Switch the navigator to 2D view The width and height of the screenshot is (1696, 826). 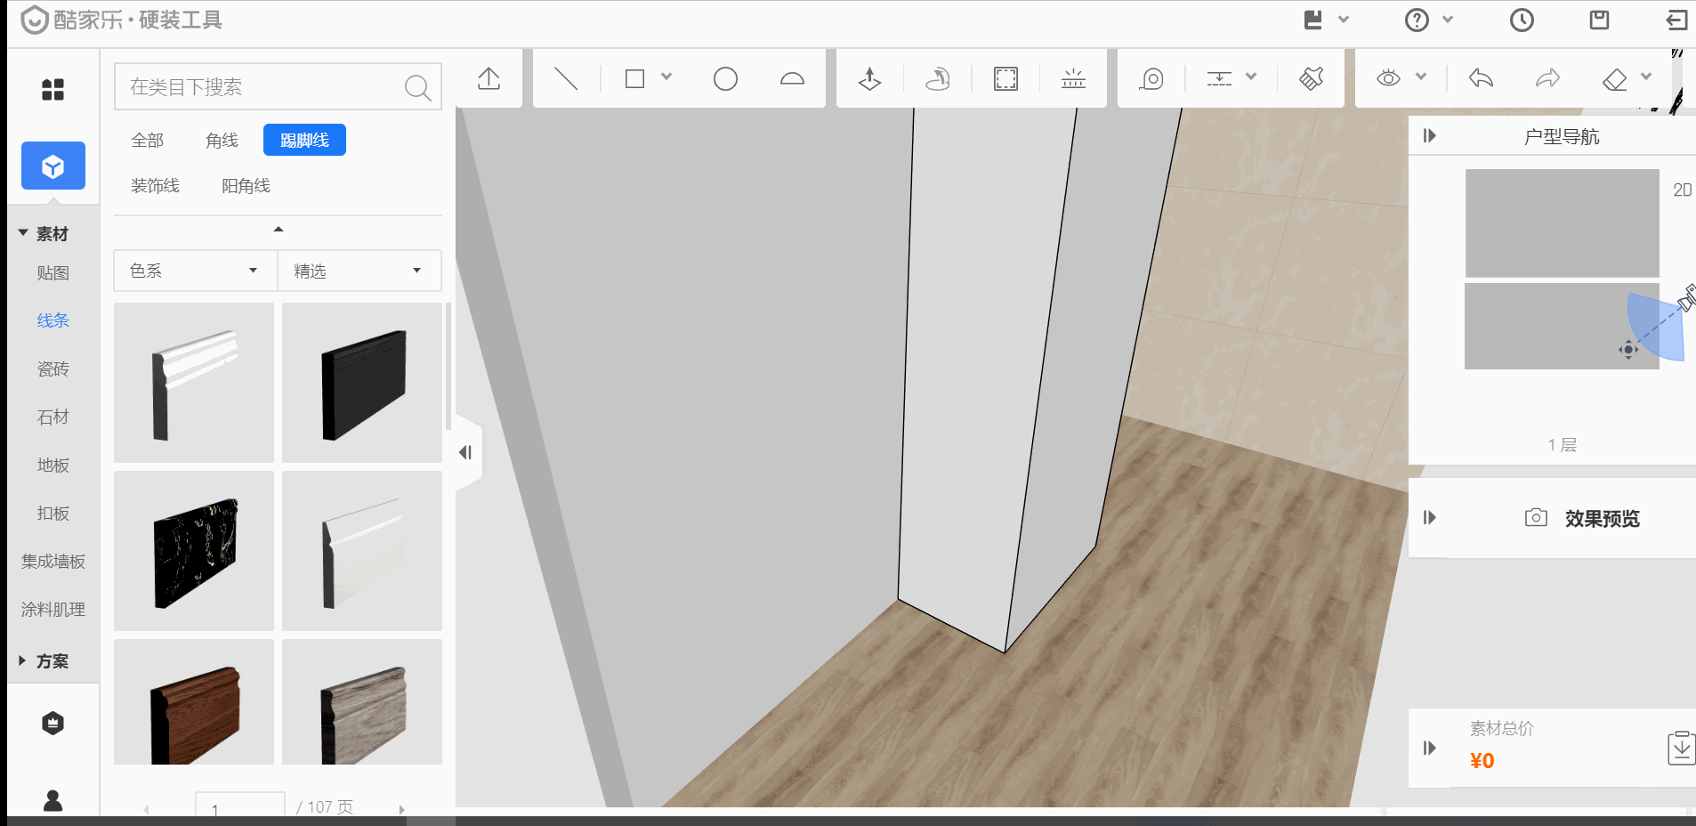[x=1682, y=190]
